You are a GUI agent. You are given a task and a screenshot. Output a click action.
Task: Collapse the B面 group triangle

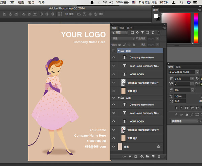[119, 51]
